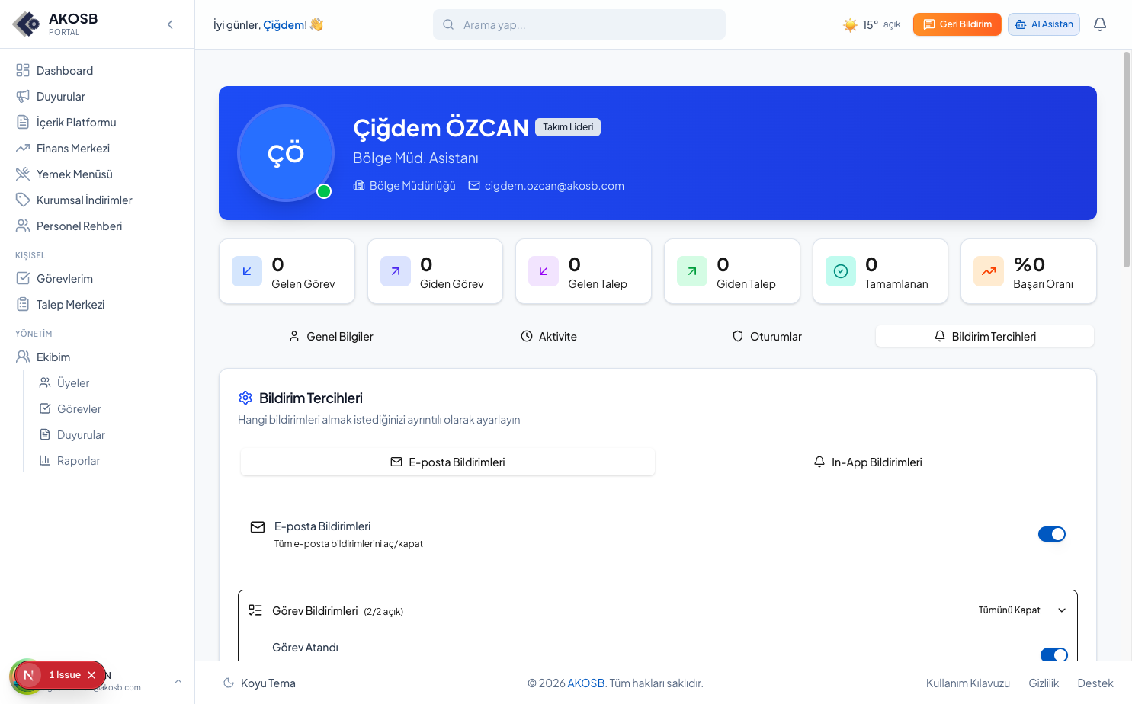Image resolution: width=1132 pixels, height=704 pixels.
Task: Open the Destek link
Action: click(1095, 683)
